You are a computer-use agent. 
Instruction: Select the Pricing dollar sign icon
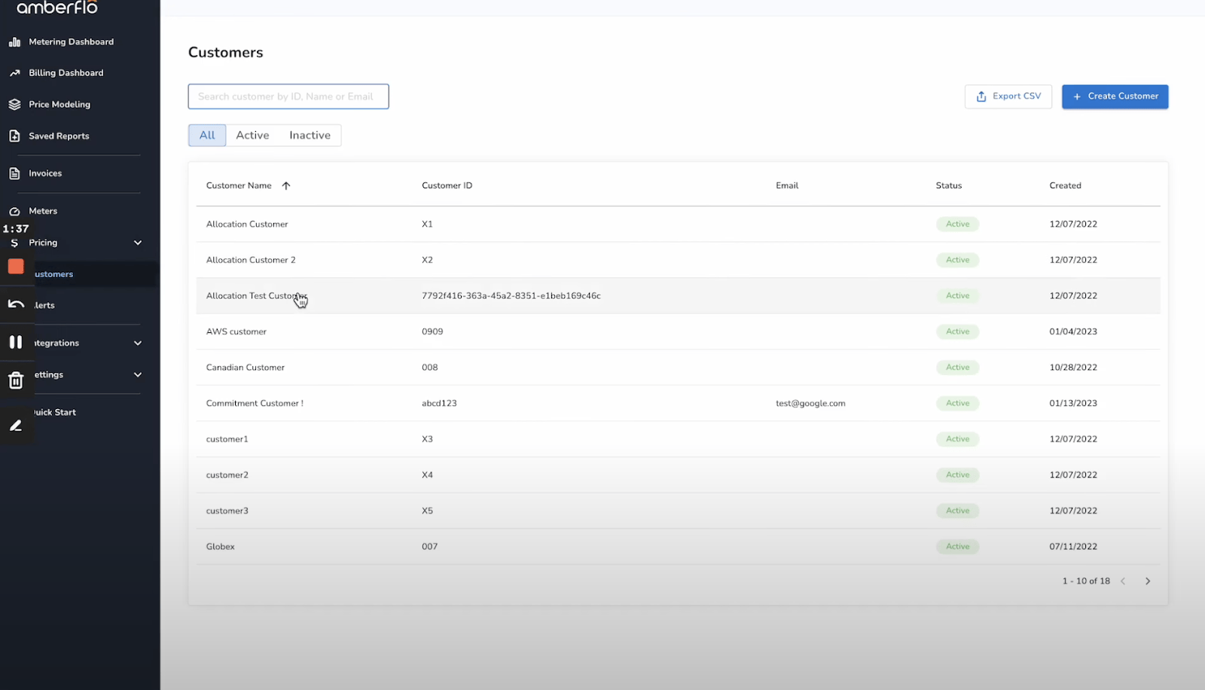click(14, 243)
